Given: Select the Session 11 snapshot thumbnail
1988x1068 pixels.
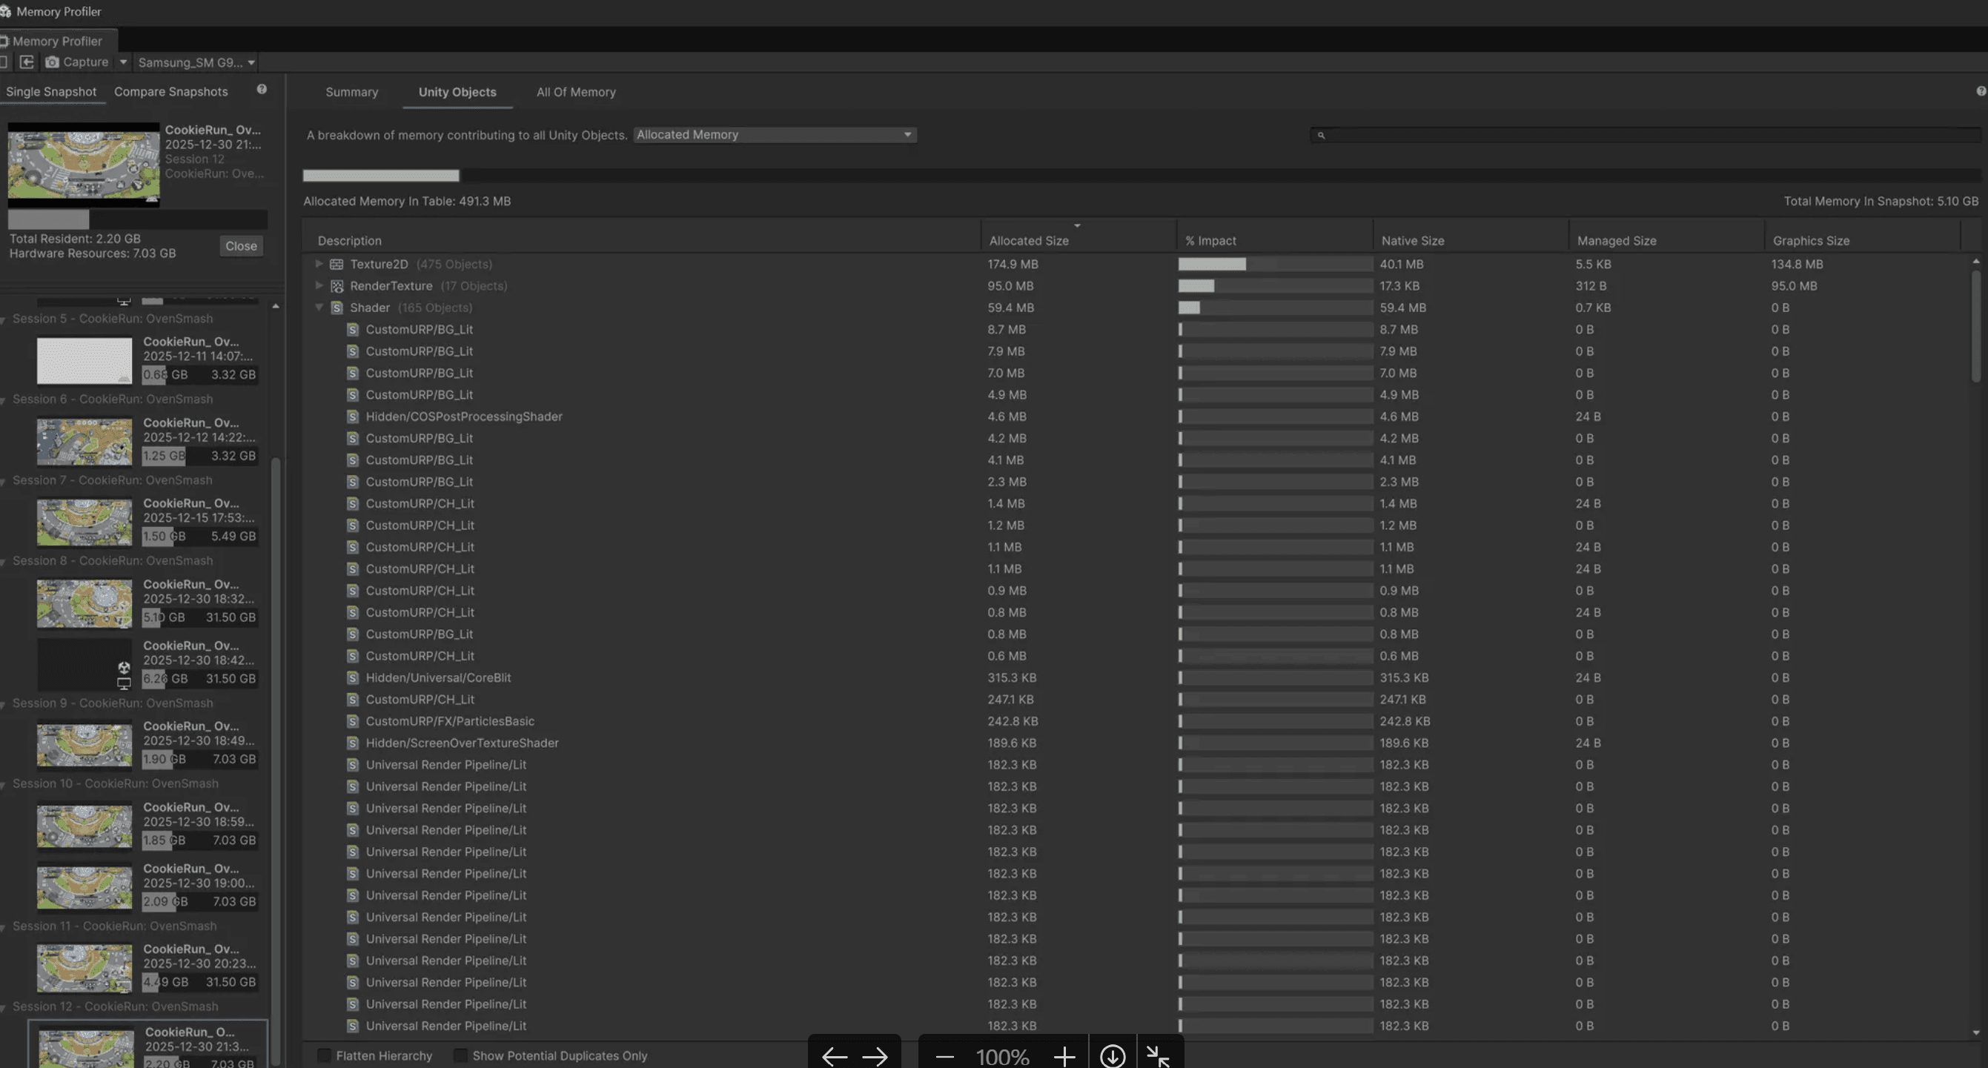Looking at the screenshot, I should coord(84,968).
